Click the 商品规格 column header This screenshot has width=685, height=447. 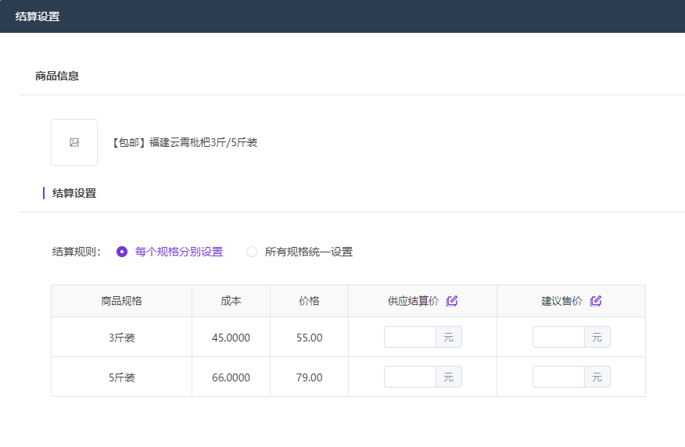[x=121, y=301]
